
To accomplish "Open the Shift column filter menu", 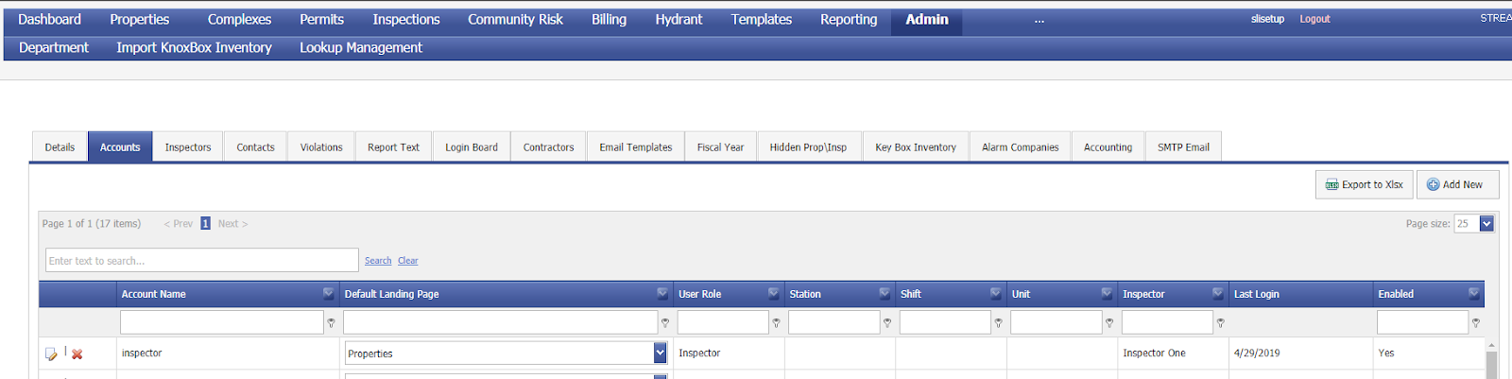I will coord(995,294).
